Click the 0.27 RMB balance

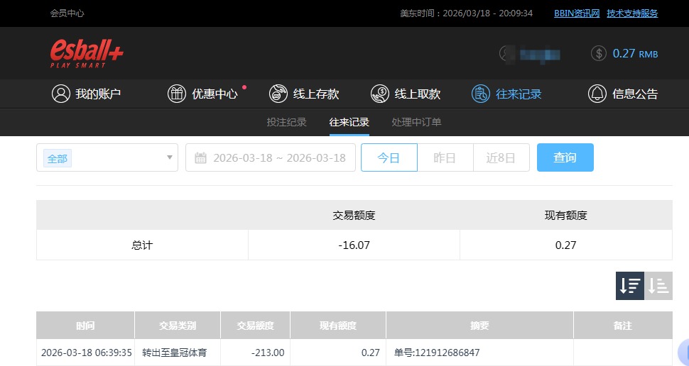[636, 53]
